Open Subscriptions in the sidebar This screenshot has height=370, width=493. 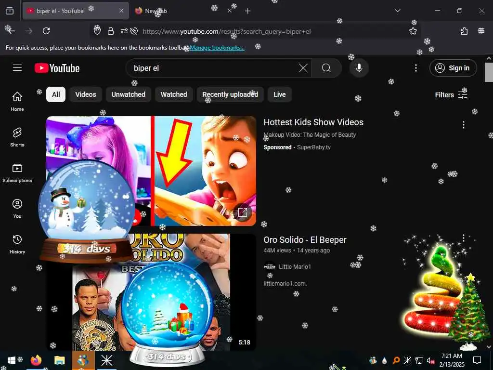click(17, 173)
